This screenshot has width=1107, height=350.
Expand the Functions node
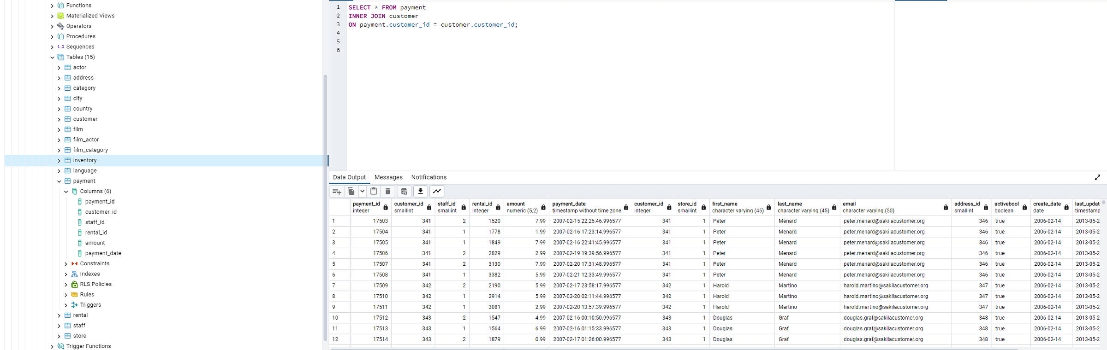click(52, 6)
